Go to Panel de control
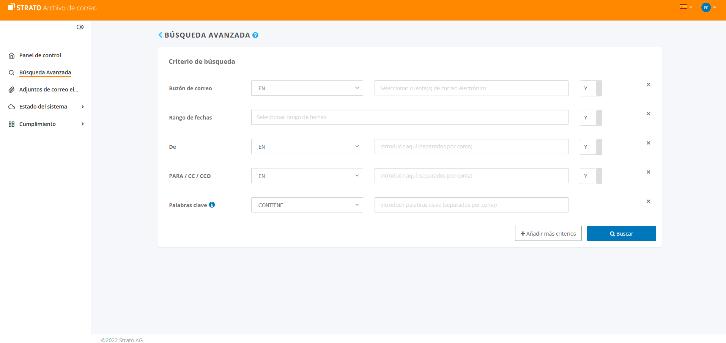 coord(40,55)
